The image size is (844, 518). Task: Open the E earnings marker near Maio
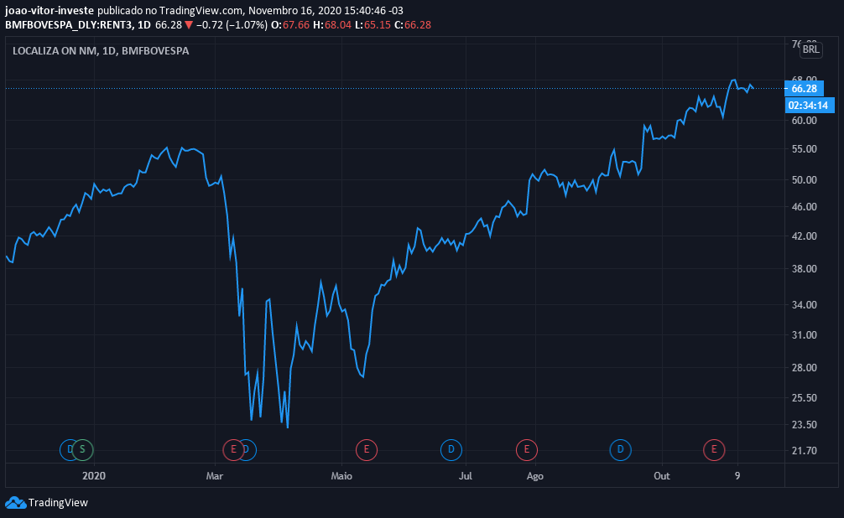click(367, 449)
